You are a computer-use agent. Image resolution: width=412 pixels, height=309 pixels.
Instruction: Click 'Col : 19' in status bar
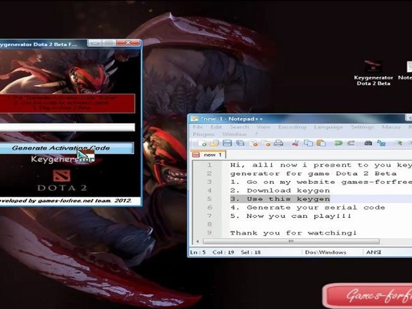[223, 252]
